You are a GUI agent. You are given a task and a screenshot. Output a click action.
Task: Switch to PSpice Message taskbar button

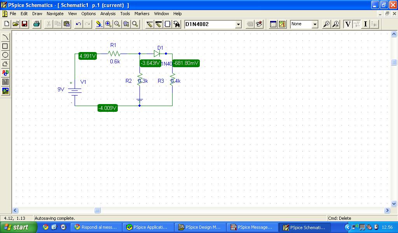coord(252,227)
